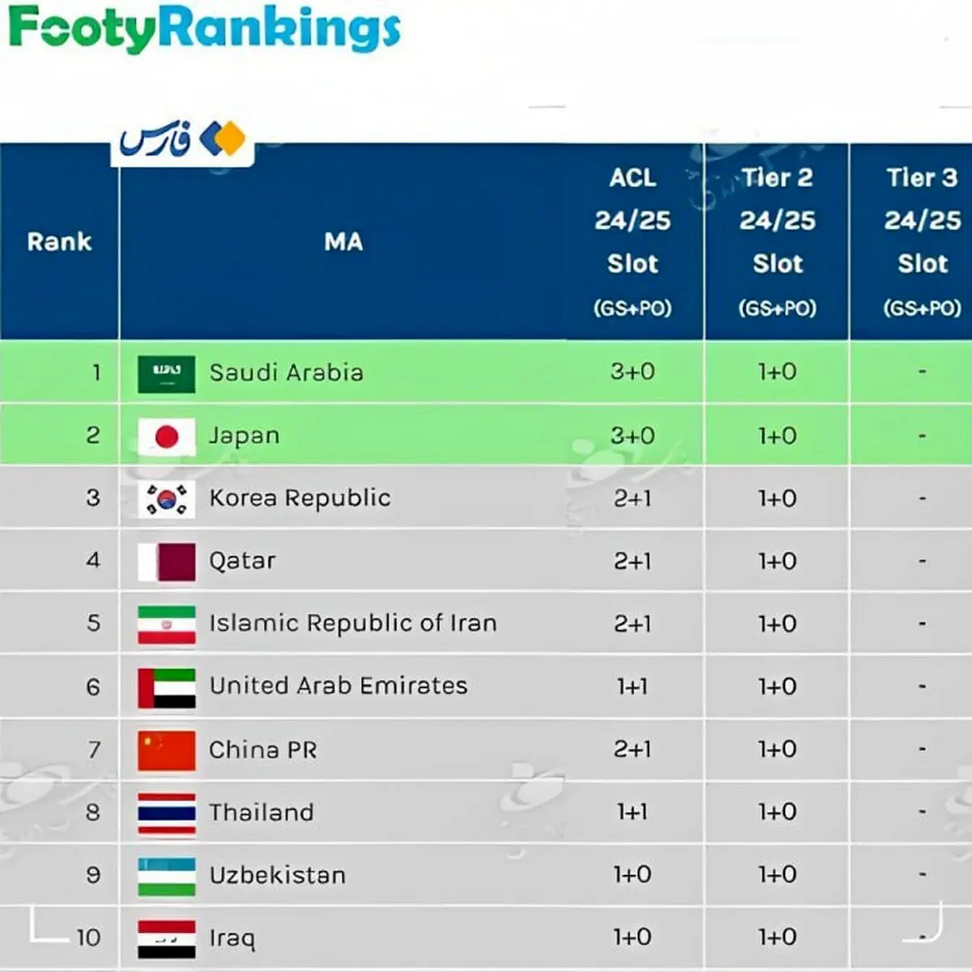The width and height of the screenshot is (972, 972).
Task: Click the FootyRankings logo
Action: [204, 28]
